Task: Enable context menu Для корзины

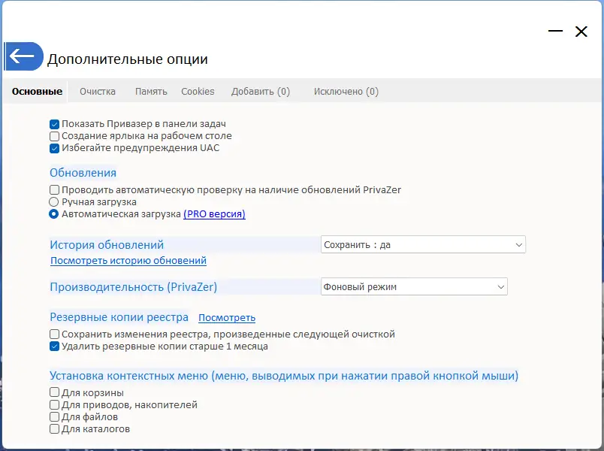Action: pos(55,392)
